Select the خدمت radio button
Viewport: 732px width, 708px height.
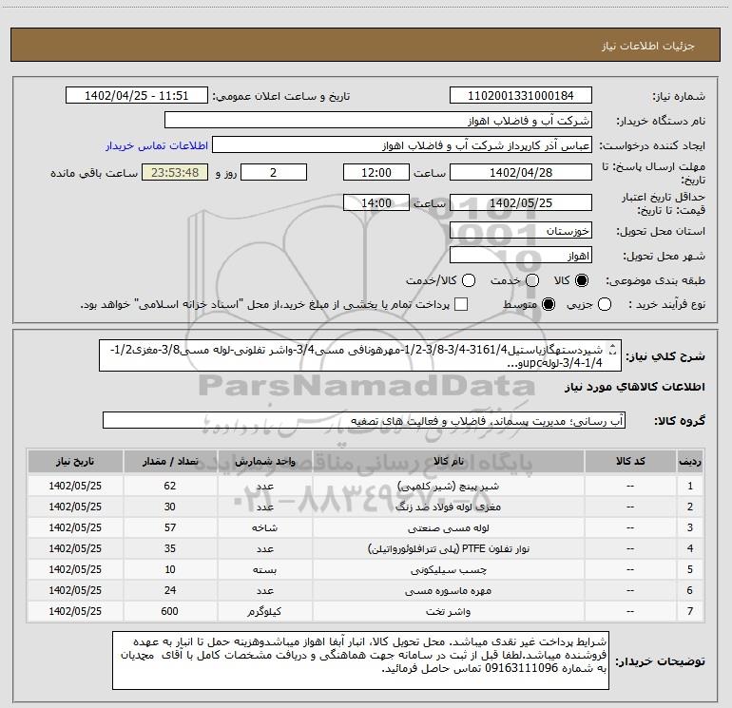(532, 280)
